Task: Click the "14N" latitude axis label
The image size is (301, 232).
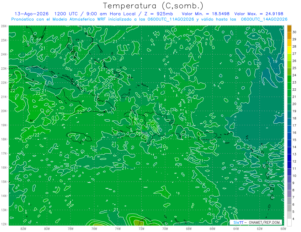Action: [x=4, y=196]
